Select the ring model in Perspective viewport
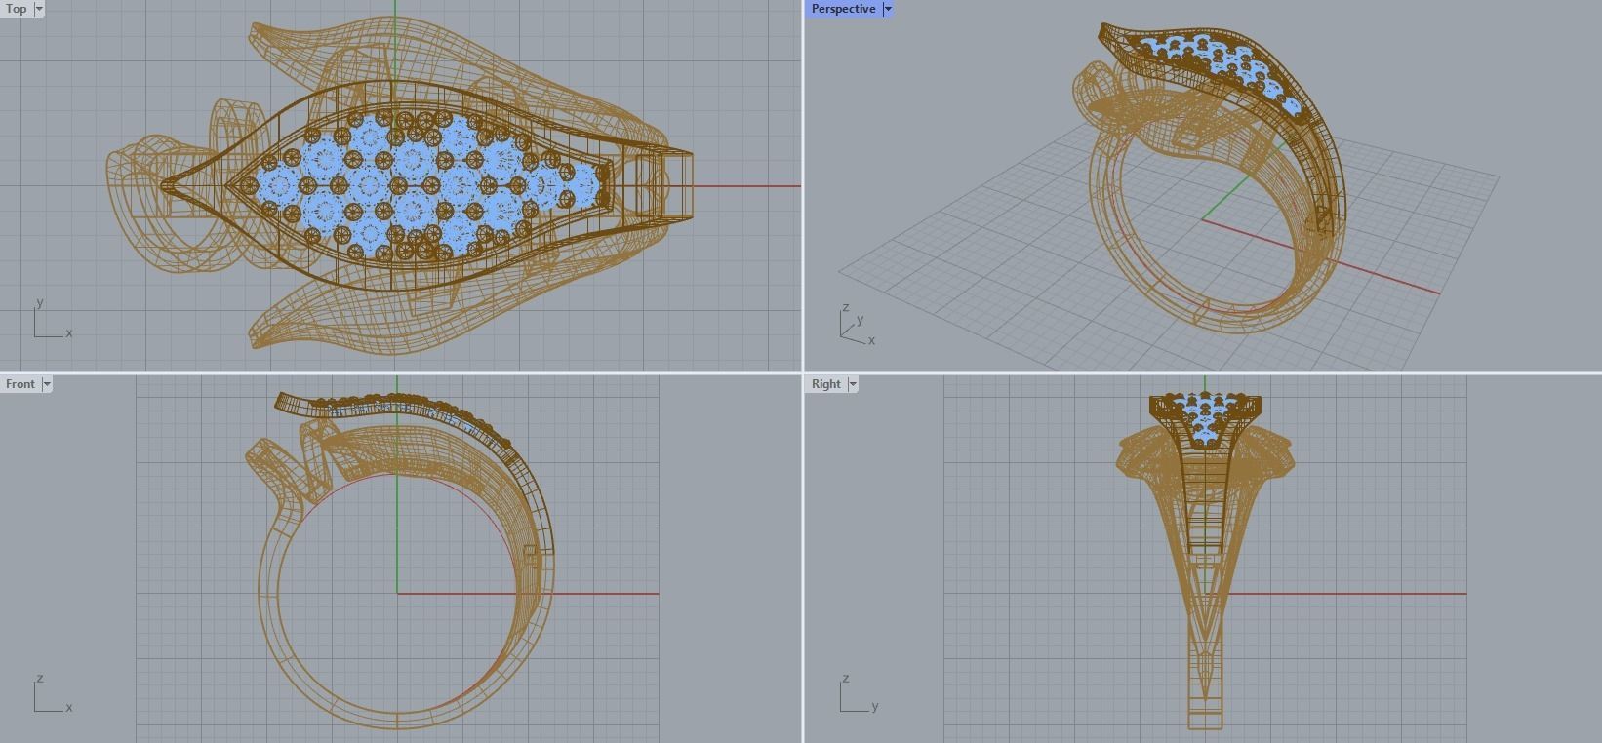This screenshot has height=743, width=1602. tap(1210, 177)
